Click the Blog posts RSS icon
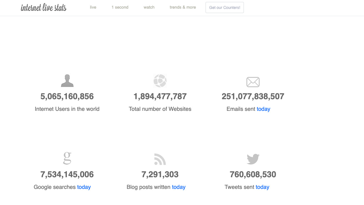Screen dimensions: 364x205 point(160,159)
